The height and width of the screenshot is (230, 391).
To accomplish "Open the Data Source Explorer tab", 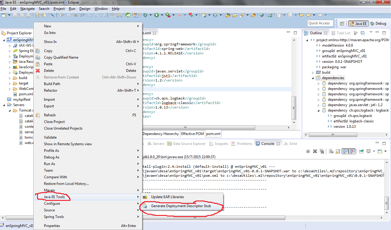I will [186, 144].
